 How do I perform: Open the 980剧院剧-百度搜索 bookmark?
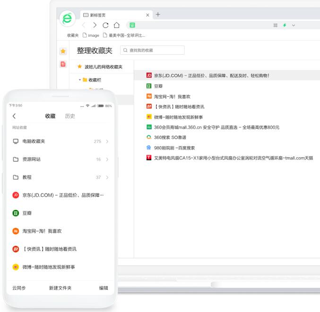point(174,148)
